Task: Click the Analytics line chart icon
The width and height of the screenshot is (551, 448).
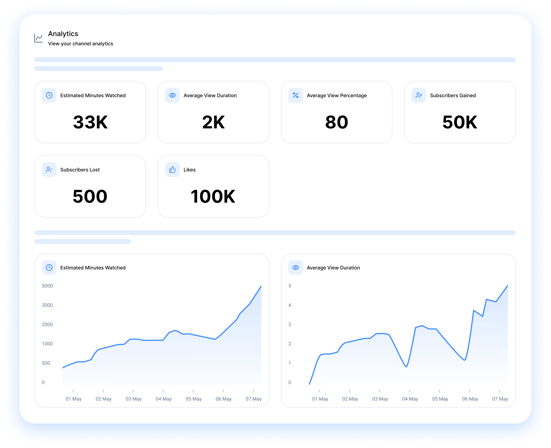Action: pos(38,38)
